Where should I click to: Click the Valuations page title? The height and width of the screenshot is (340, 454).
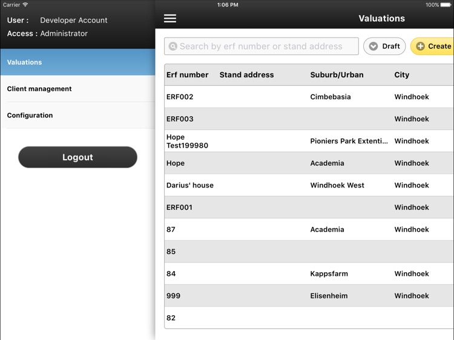(x=381, y=19)
